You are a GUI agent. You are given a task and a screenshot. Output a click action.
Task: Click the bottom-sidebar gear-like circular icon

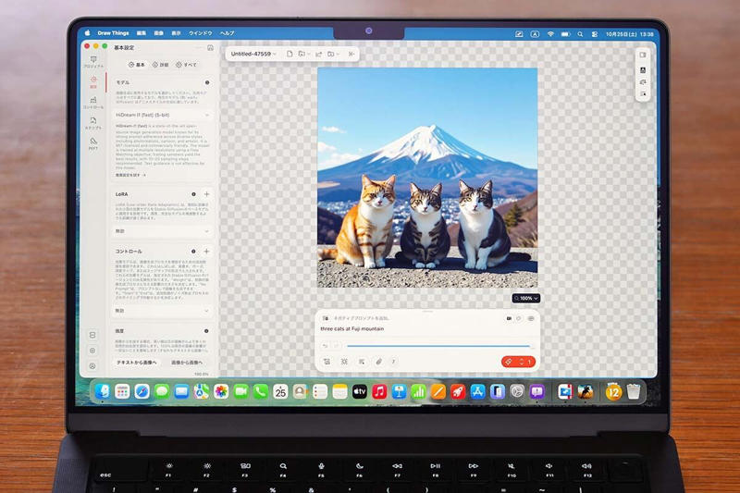click(92, 351)
